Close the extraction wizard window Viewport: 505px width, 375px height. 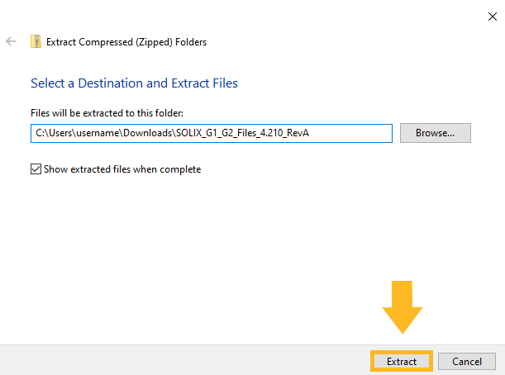[x=492, y=14]
